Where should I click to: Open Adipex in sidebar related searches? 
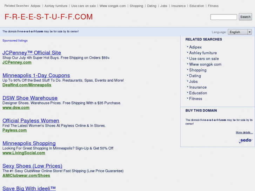click(195, 47)
